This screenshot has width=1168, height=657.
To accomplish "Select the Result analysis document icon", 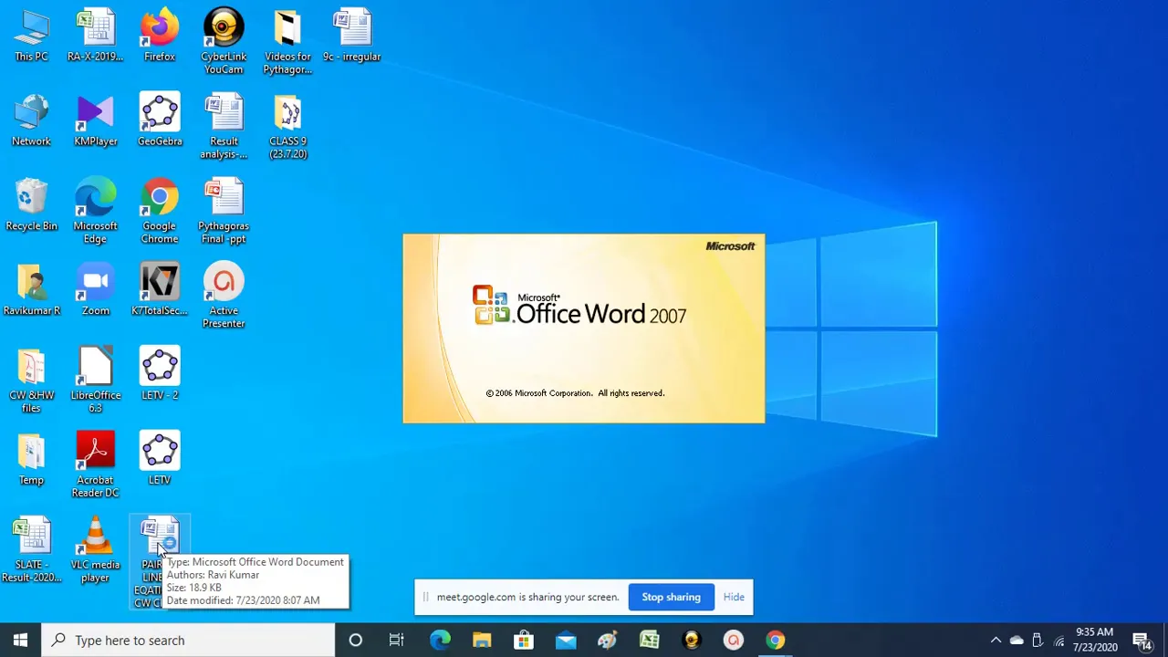I will point(224,127).
